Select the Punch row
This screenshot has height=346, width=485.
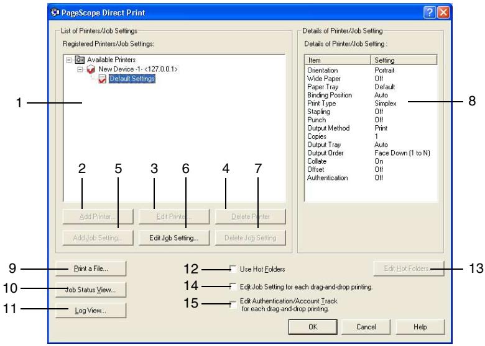[371, 120]
